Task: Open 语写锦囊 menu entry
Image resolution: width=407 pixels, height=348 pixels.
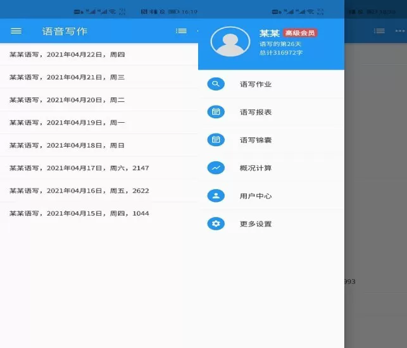Action: click(272, 140)
